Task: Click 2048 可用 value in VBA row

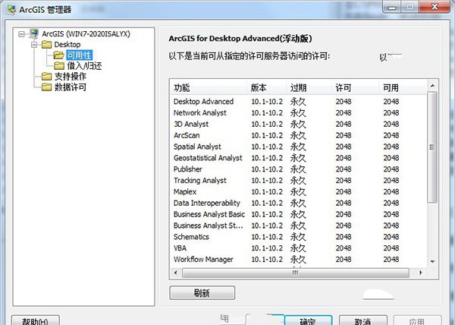Action: [391, 248]
